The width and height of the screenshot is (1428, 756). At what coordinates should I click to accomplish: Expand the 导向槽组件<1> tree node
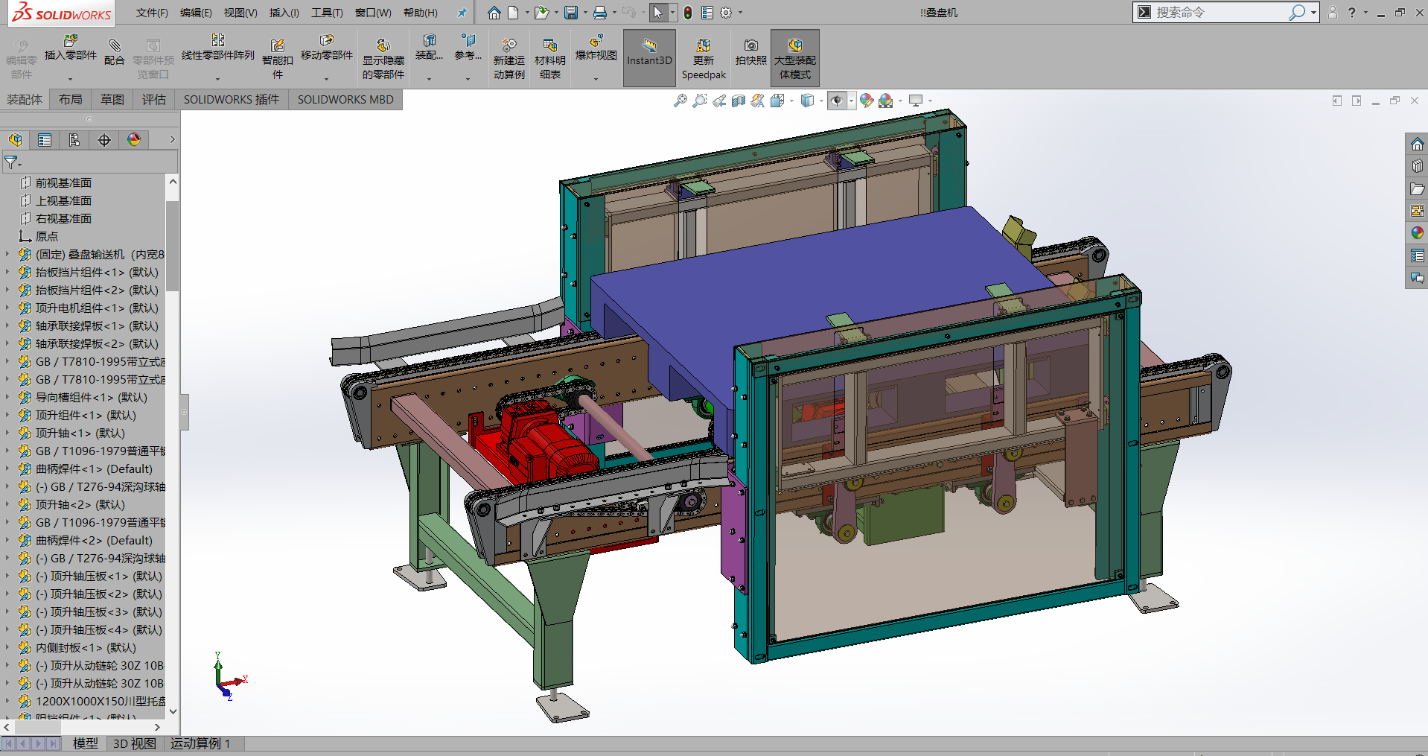pyautogui.click(x=7, y=397)
